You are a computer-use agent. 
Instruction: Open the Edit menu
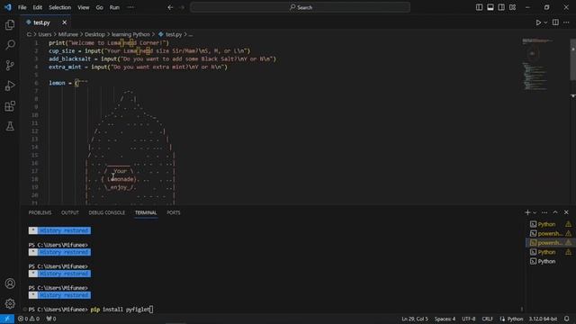pos(38,7)
